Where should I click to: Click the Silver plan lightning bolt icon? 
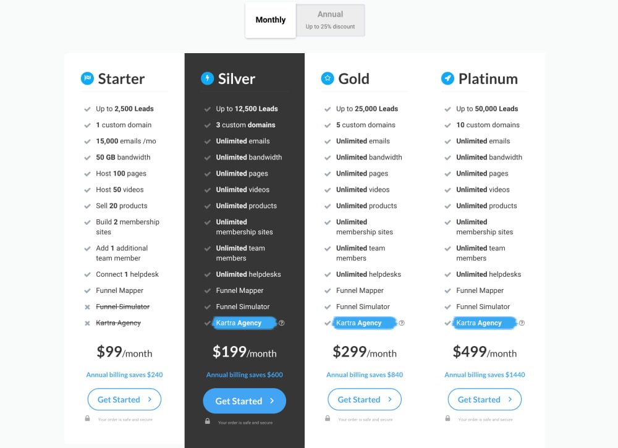(x=207, y=78)
